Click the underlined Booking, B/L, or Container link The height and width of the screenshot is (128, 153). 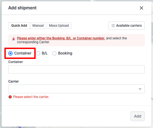point(61,38)
